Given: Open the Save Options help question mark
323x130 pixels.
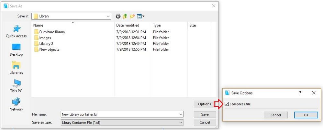Looking at the screenshot, I should (300, 93).
